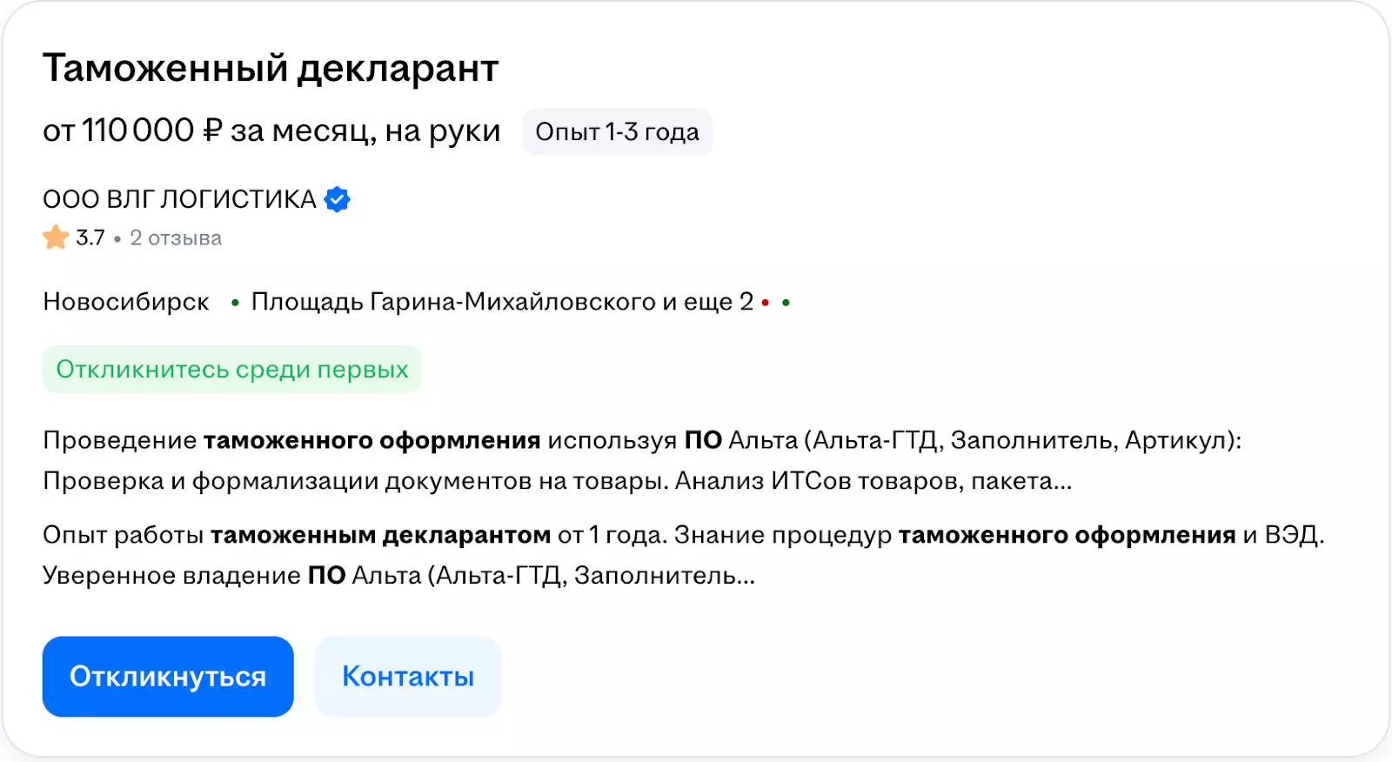
Task: Click the red metro line dot
Action: point(766,303)
